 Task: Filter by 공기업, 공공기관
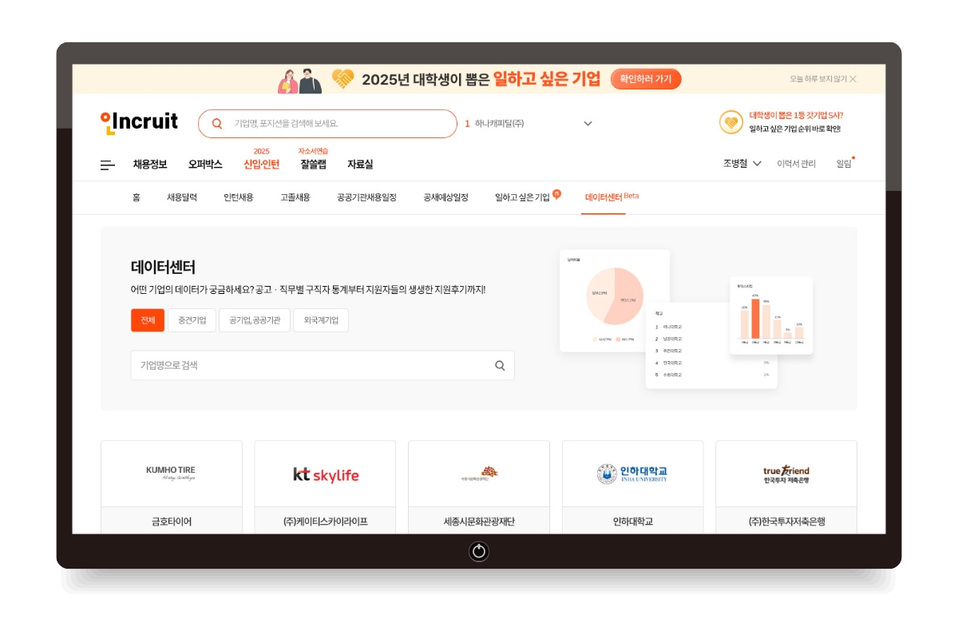(254, 320)
